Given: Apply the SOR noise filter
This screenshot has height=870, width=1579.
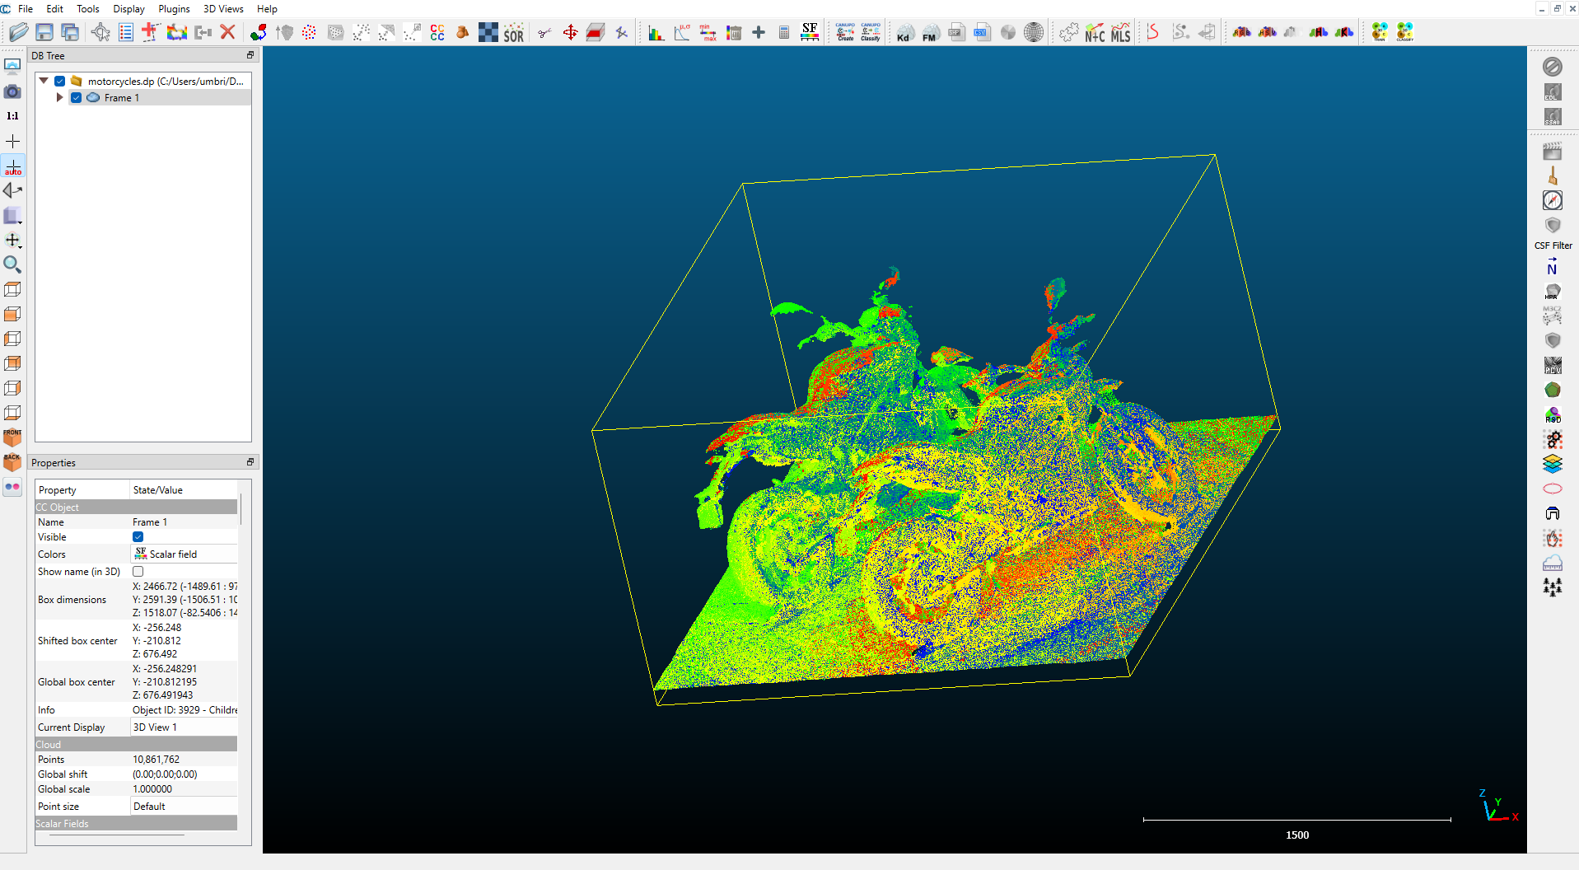Looking at the screenshot, I should 514,32.
